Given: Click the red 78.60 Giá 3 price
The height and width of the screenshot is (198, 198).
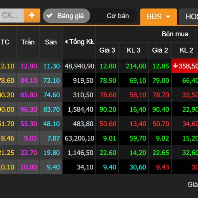Looking at the screenshot, I should coord(108,95).
